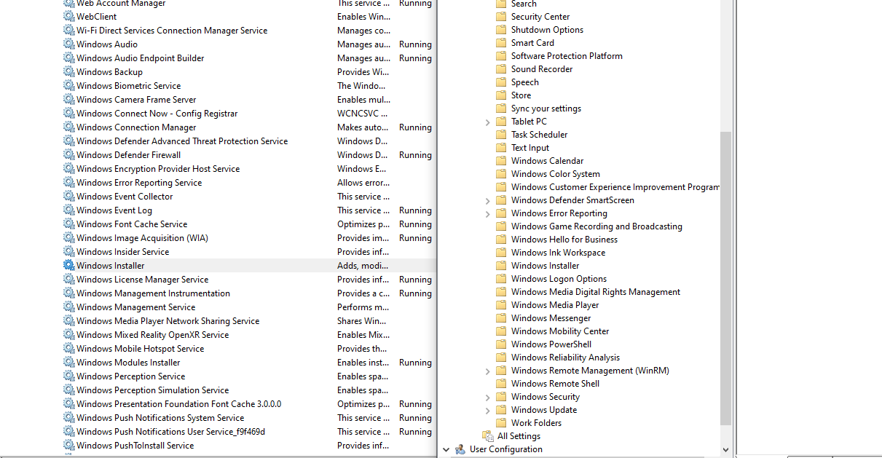
Task: Select gear icon for Windows Management Instrumentation
Action: pos(69,293)
